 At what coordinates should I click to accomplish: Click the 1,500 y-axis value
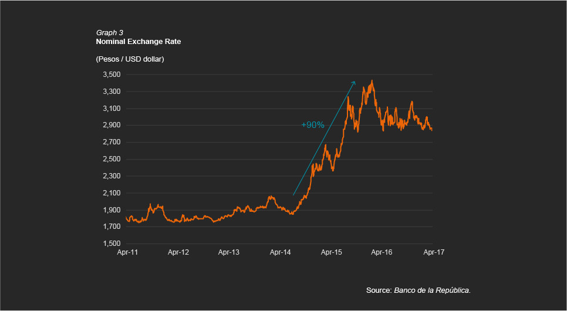[x=112, y=244]
